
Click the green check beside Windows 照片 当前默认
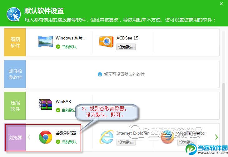(x=58, y=47)
